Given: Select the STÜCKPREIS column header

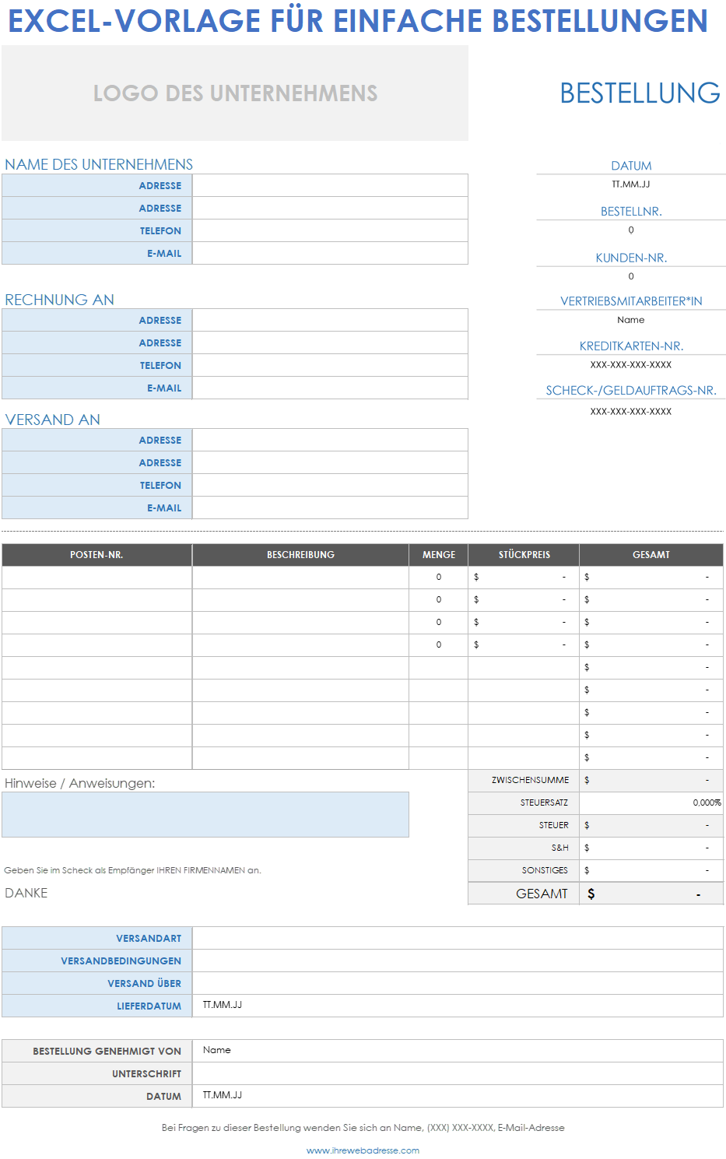Looking at the screenshot, I should (524, 555).
